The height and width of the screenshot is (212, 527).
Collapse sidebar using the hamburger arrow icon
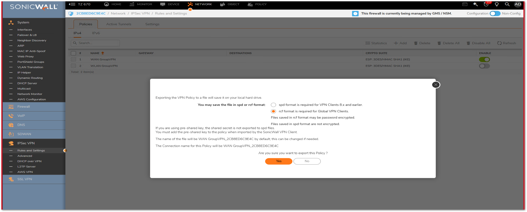pyautogui.click(x=72, y=4)
